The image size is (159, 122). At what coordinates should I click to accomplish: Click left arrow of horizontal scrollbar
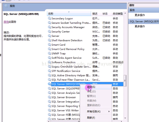point(49,121)
